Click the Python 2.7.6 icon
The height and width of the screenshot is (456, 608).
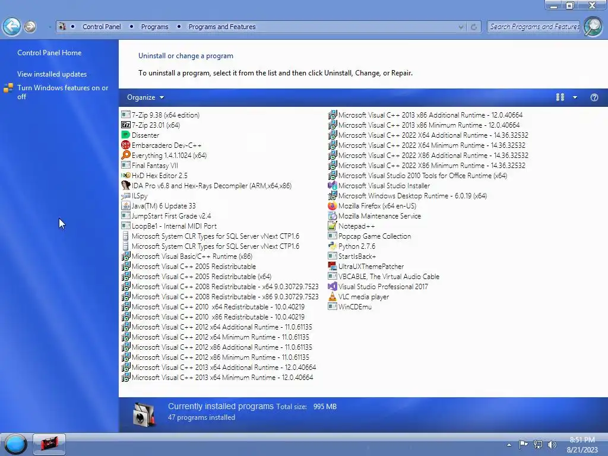point(332,246)
